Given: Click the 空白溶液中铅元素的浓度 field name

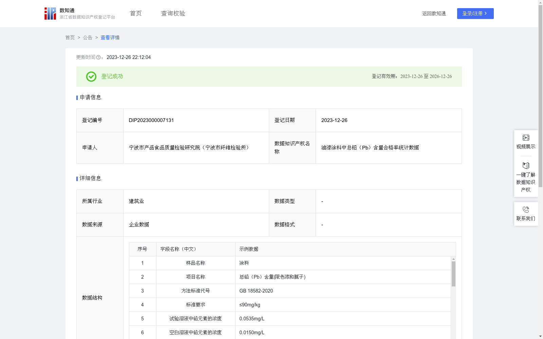Looking at the screenshot, I should pos(195,333).
